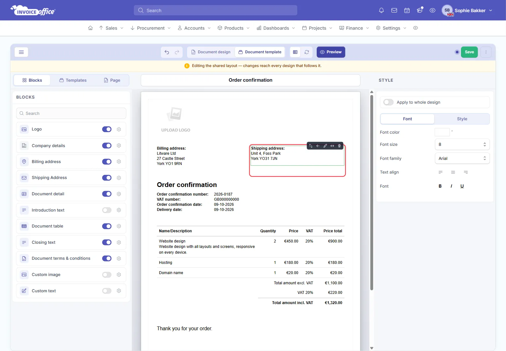Screen dimensions: 506x351
Task: Click the blocks search field
Action: point(71,113)
